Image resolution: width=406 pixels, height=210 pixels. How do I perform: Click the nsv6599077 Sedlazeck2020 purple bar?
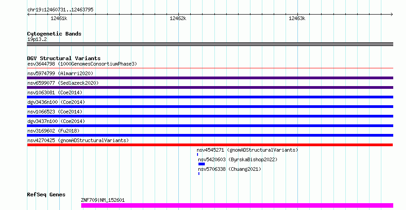click(x=210, y=87)
